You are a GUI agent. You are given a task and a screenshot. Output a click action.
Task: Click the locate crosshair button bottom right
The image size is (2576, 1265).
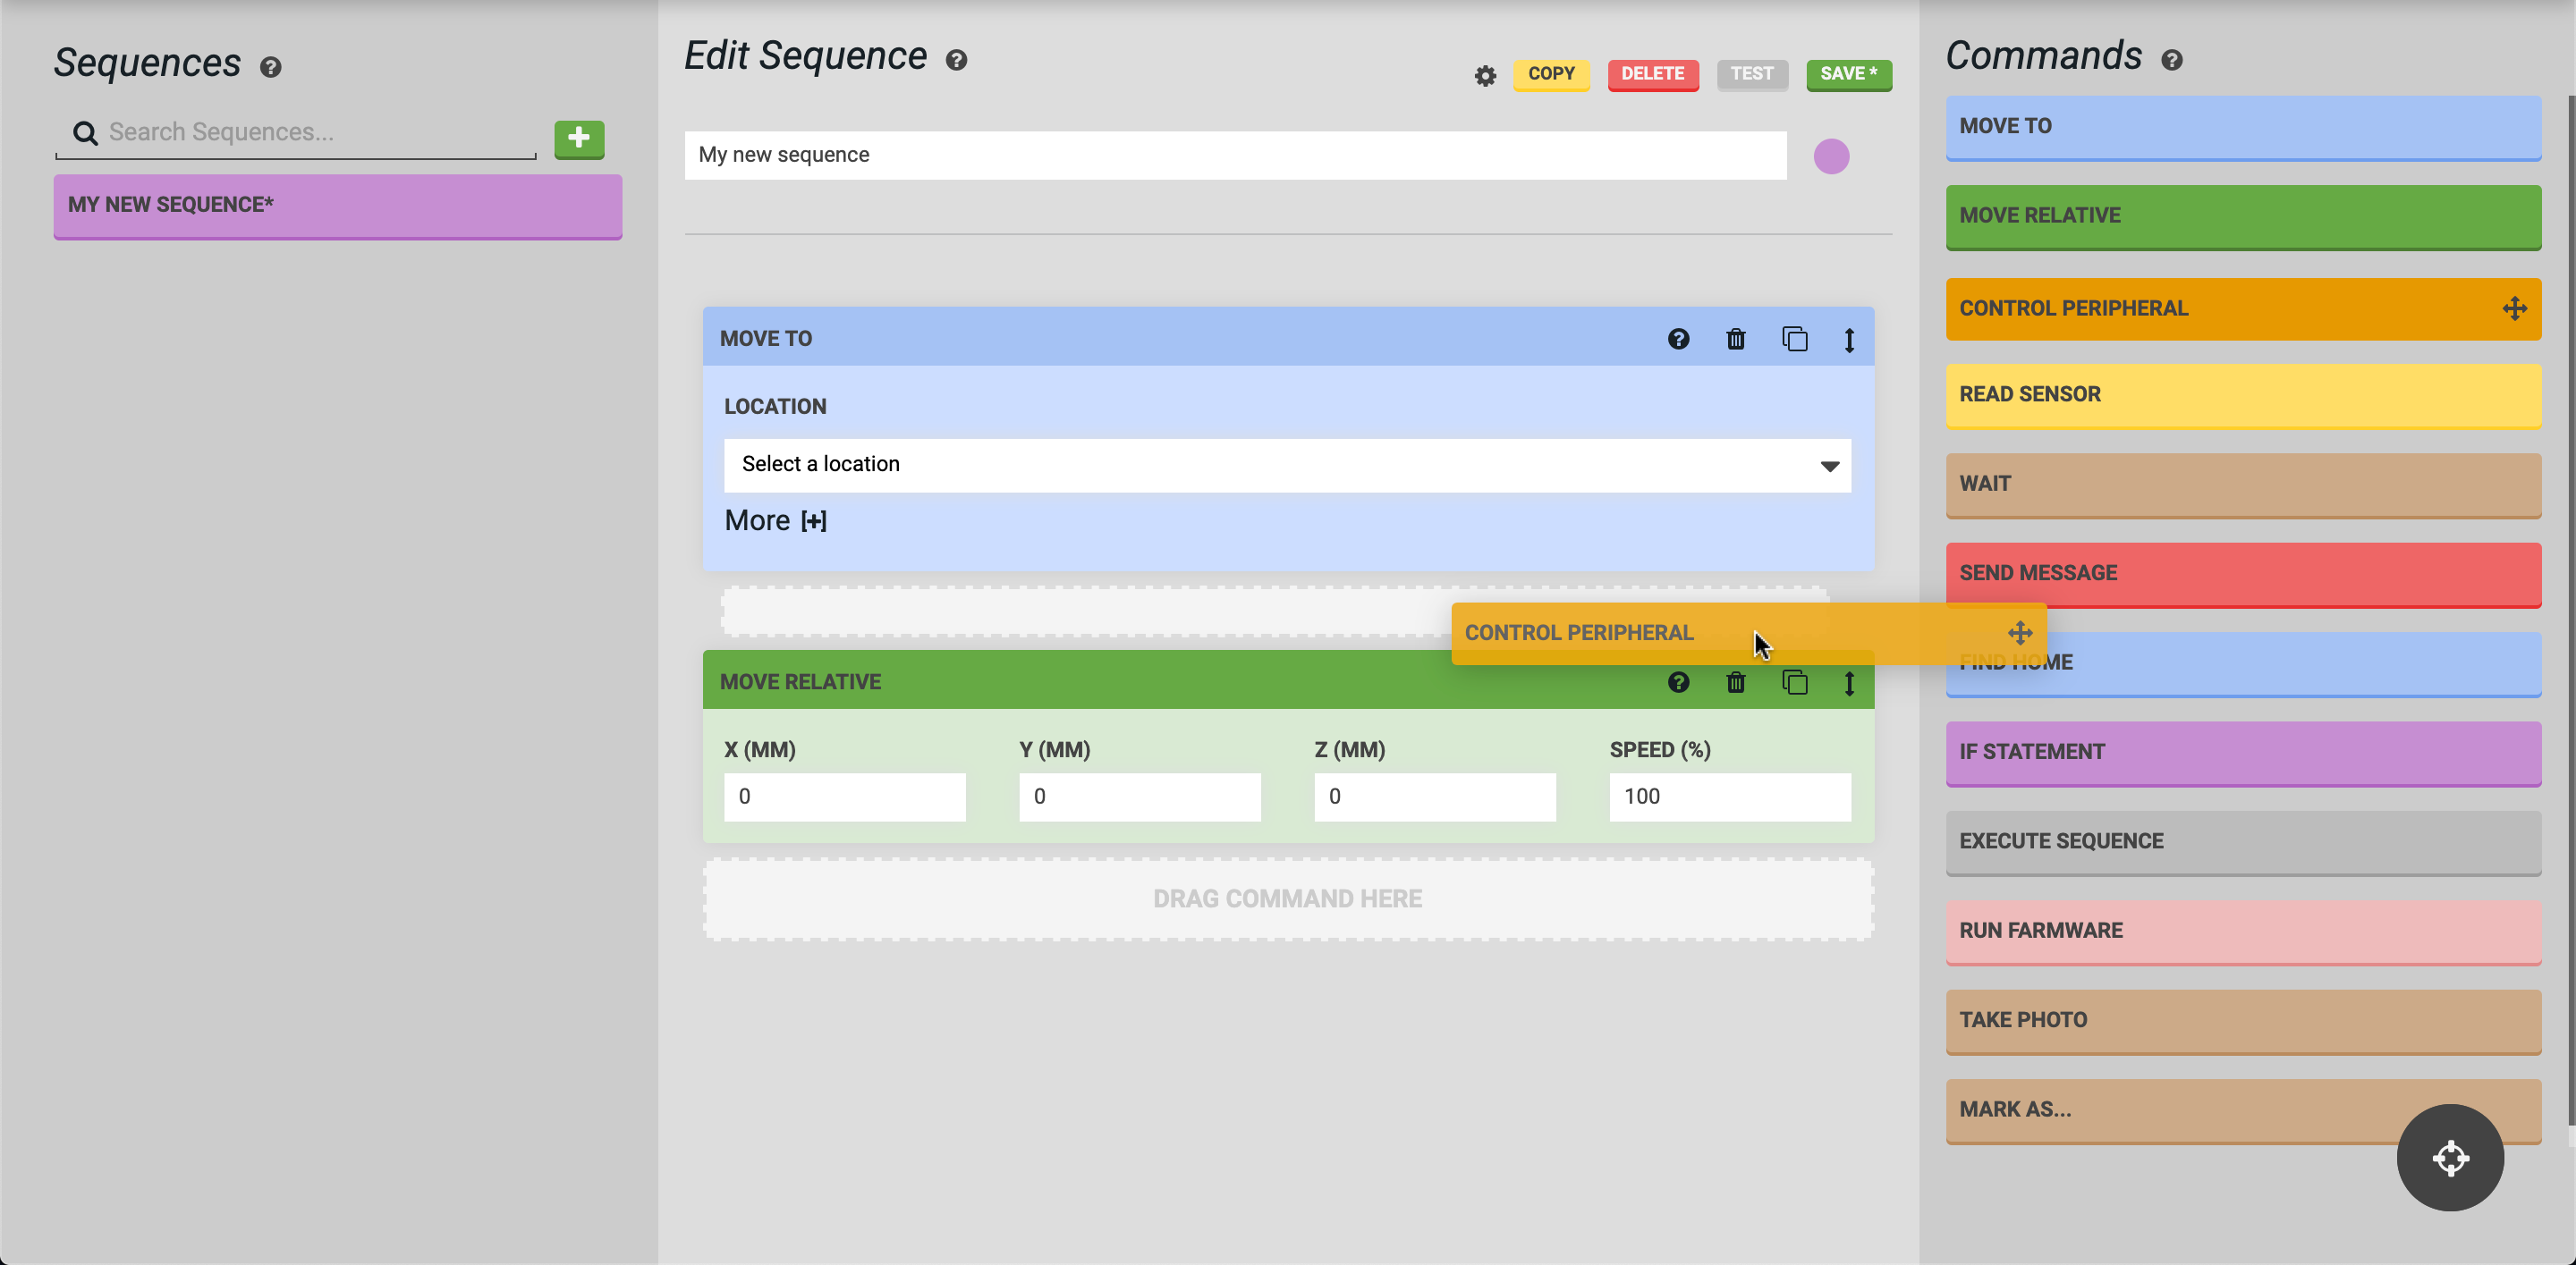point(2450,1157)
